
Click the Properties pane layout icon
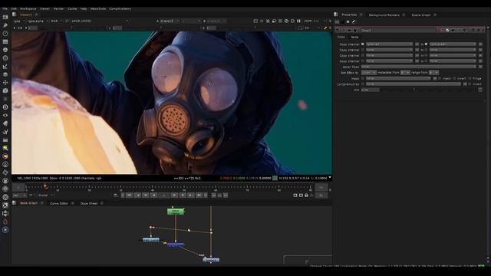click(336, 15)
